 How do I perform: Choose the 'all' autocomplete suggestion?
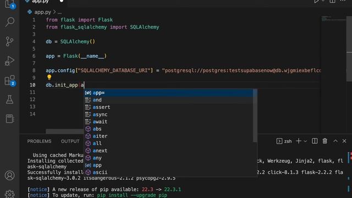[169, 144]
